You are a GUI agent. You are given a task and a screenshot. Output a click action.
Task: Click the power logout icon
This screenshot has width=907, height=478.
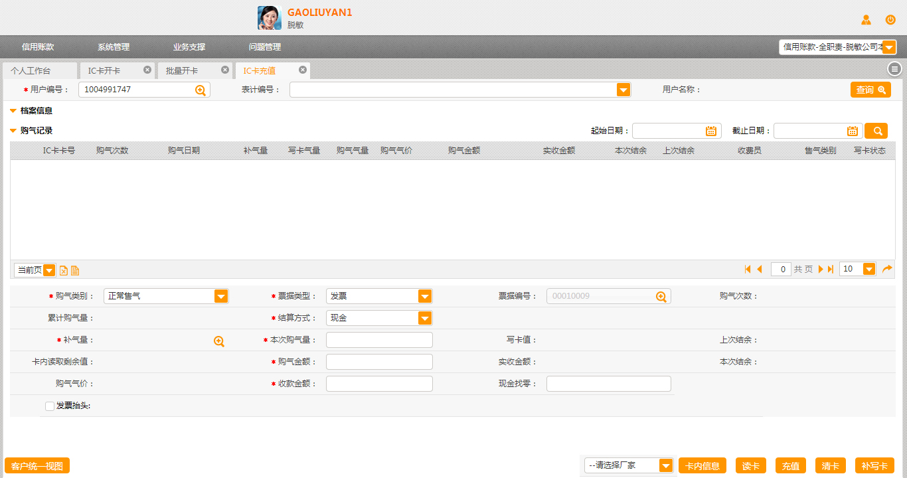click(890, 20)
